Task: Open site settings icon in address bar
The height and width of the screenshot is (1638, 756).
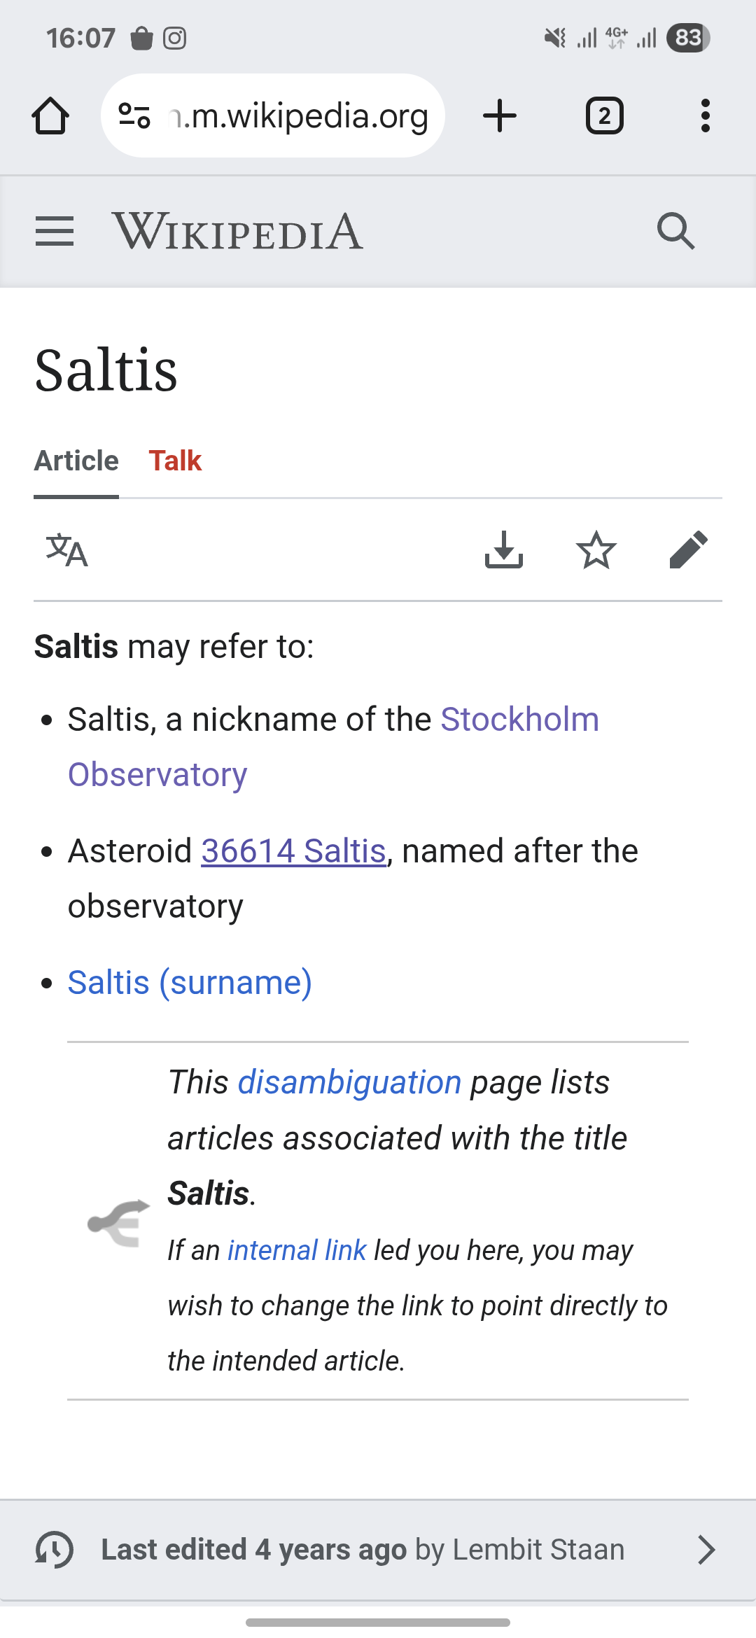Action: (x=134, y=115)
